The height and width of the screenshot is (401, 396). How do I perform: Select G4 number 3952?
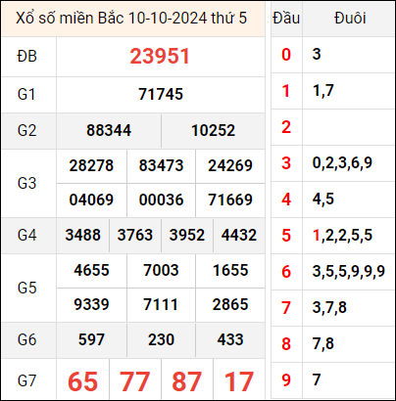tap(187, 235)
